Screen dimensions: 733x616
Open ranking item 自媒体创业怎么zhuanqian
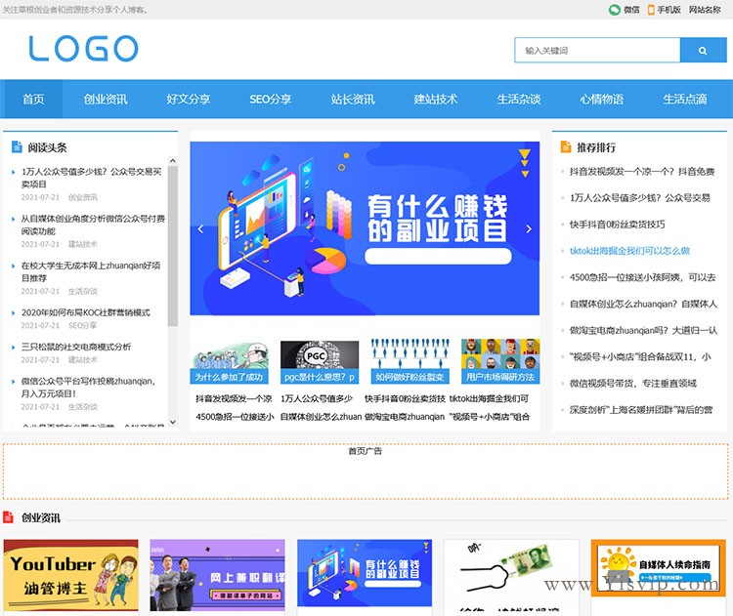click(643, 304)
